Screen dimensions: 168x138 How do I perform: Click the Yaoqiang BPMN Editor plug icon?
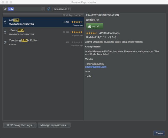point(5,42)
